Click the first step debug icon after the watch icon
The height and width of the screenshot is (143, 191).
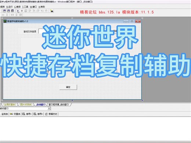[x=30, y=11]
